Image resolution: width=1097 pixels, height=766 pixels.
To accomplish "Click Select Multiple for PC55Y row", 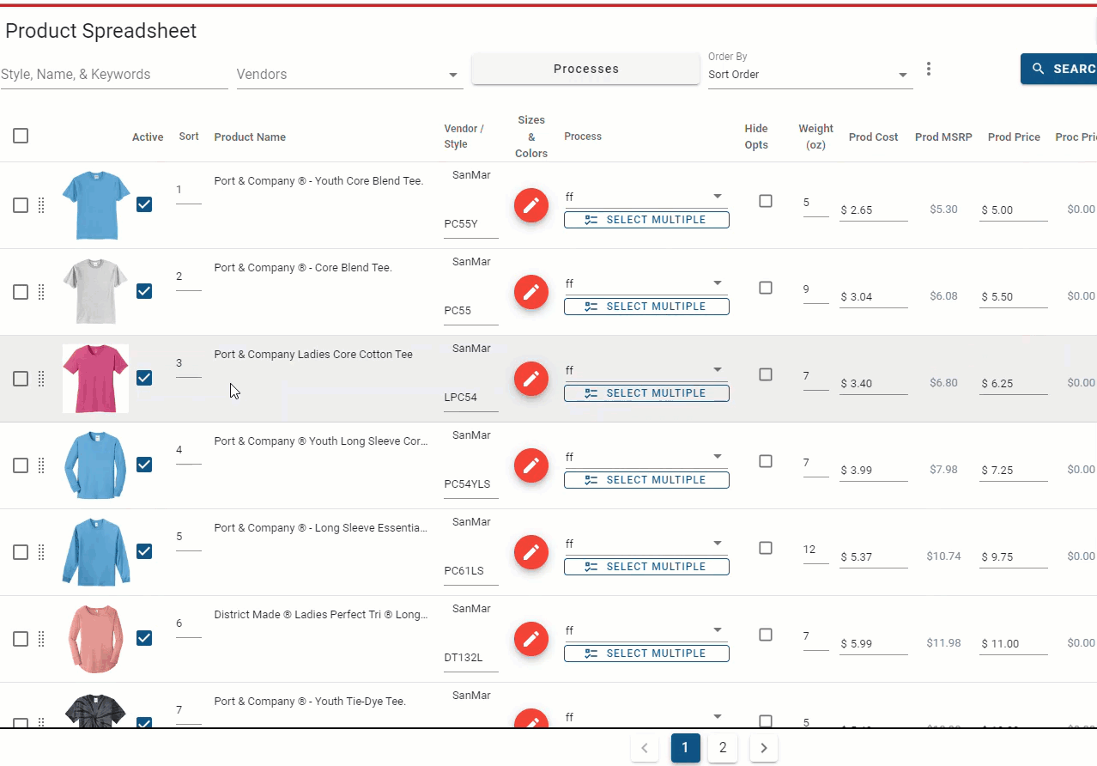I will (646, 220).
